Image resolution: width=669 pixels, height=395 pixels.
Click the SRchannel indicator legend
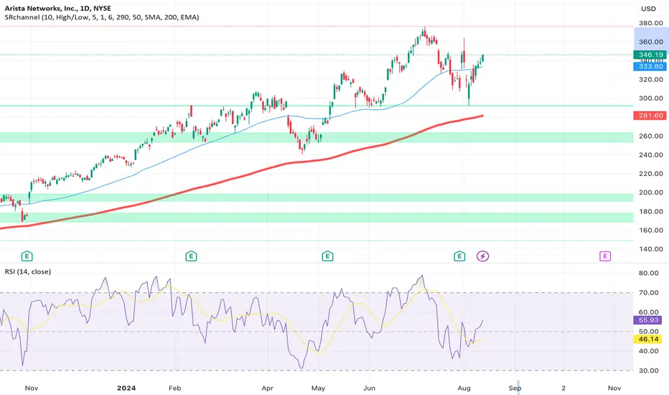coord(101,17)
